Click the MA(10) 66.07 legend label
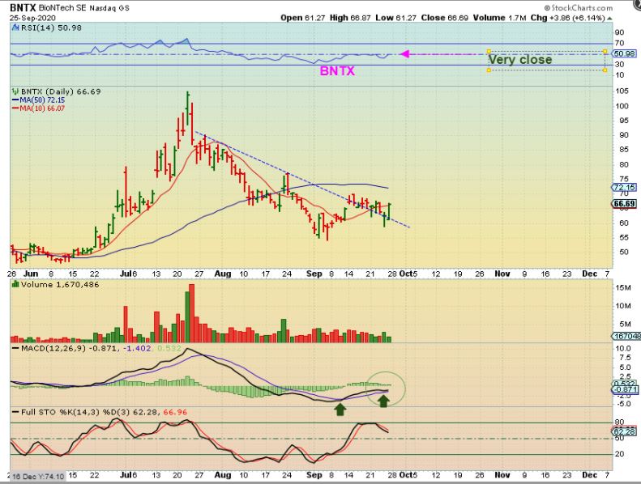Screen dimensions: 641x484 [42, 108]
